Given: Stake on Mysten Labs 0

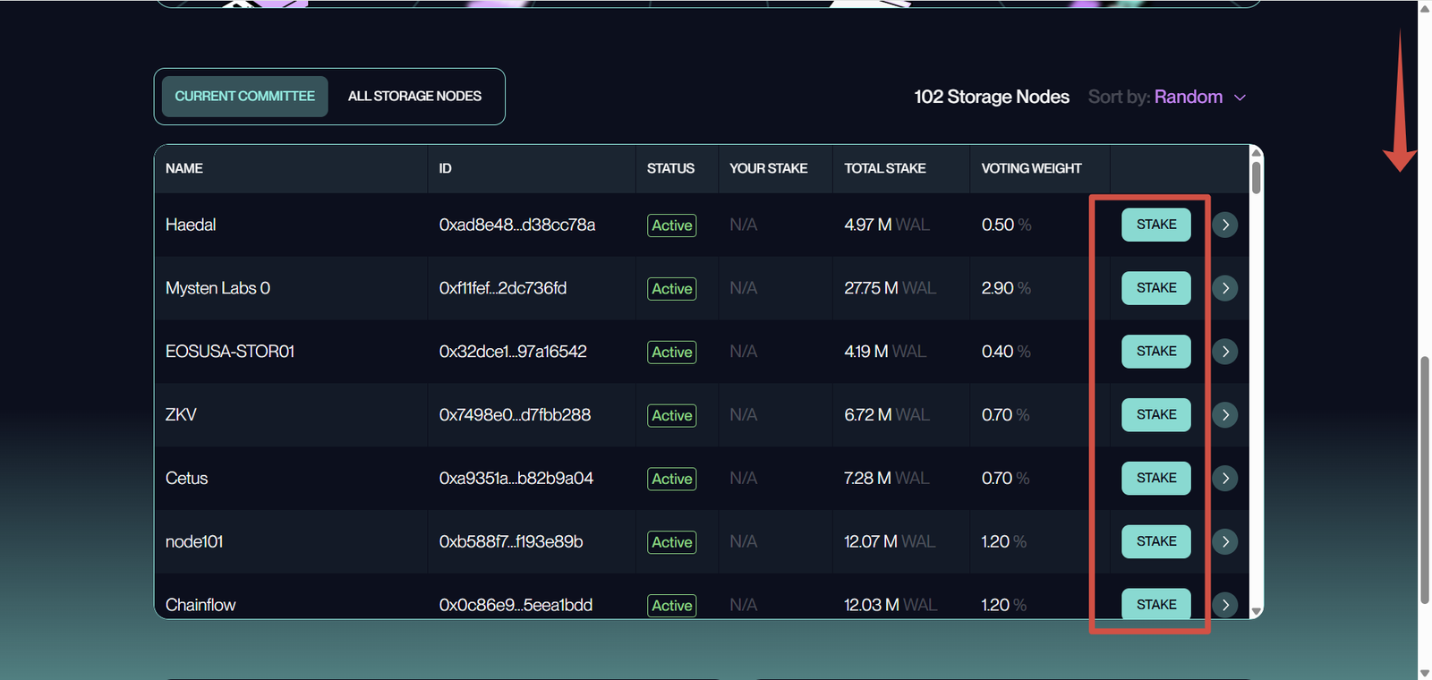Looking at the screenshot, I should coord(1155,288).
